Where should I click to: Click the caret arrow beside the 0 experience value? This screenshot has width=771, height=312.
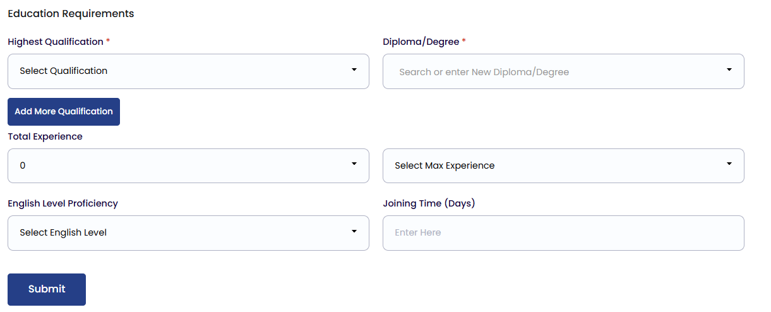point(354,164)
